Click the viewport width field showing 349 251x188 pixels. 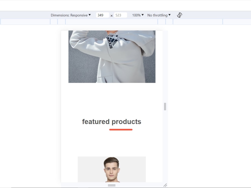click(102, 15)
